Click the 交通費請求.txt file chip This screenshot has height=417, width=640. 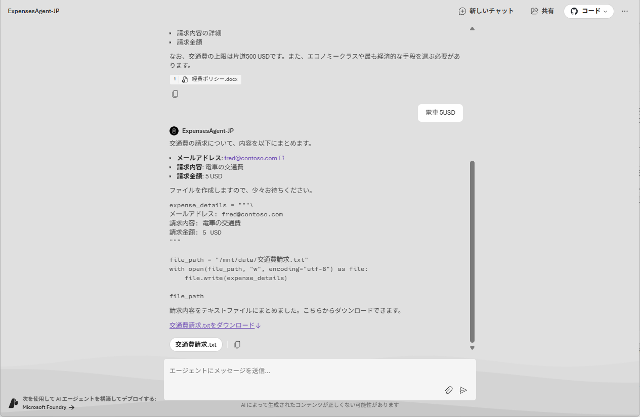pos(196,344)
